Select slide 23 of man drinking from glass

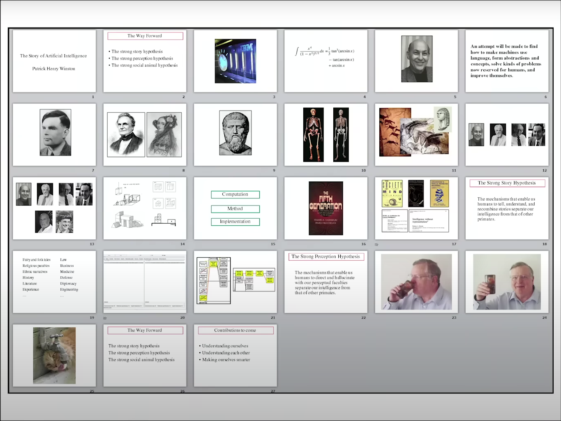416,282
